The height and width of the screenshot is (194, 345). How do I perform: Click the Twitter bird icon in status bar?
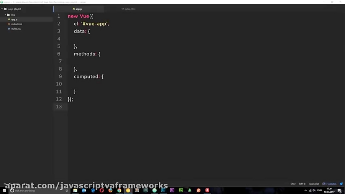(x=341, y=184)
